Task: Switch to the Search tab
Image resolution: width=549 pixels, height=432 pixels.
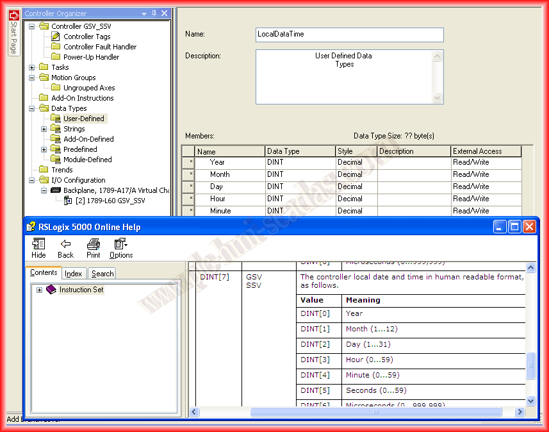Action: pyautogui.click(x=102, y=274)
